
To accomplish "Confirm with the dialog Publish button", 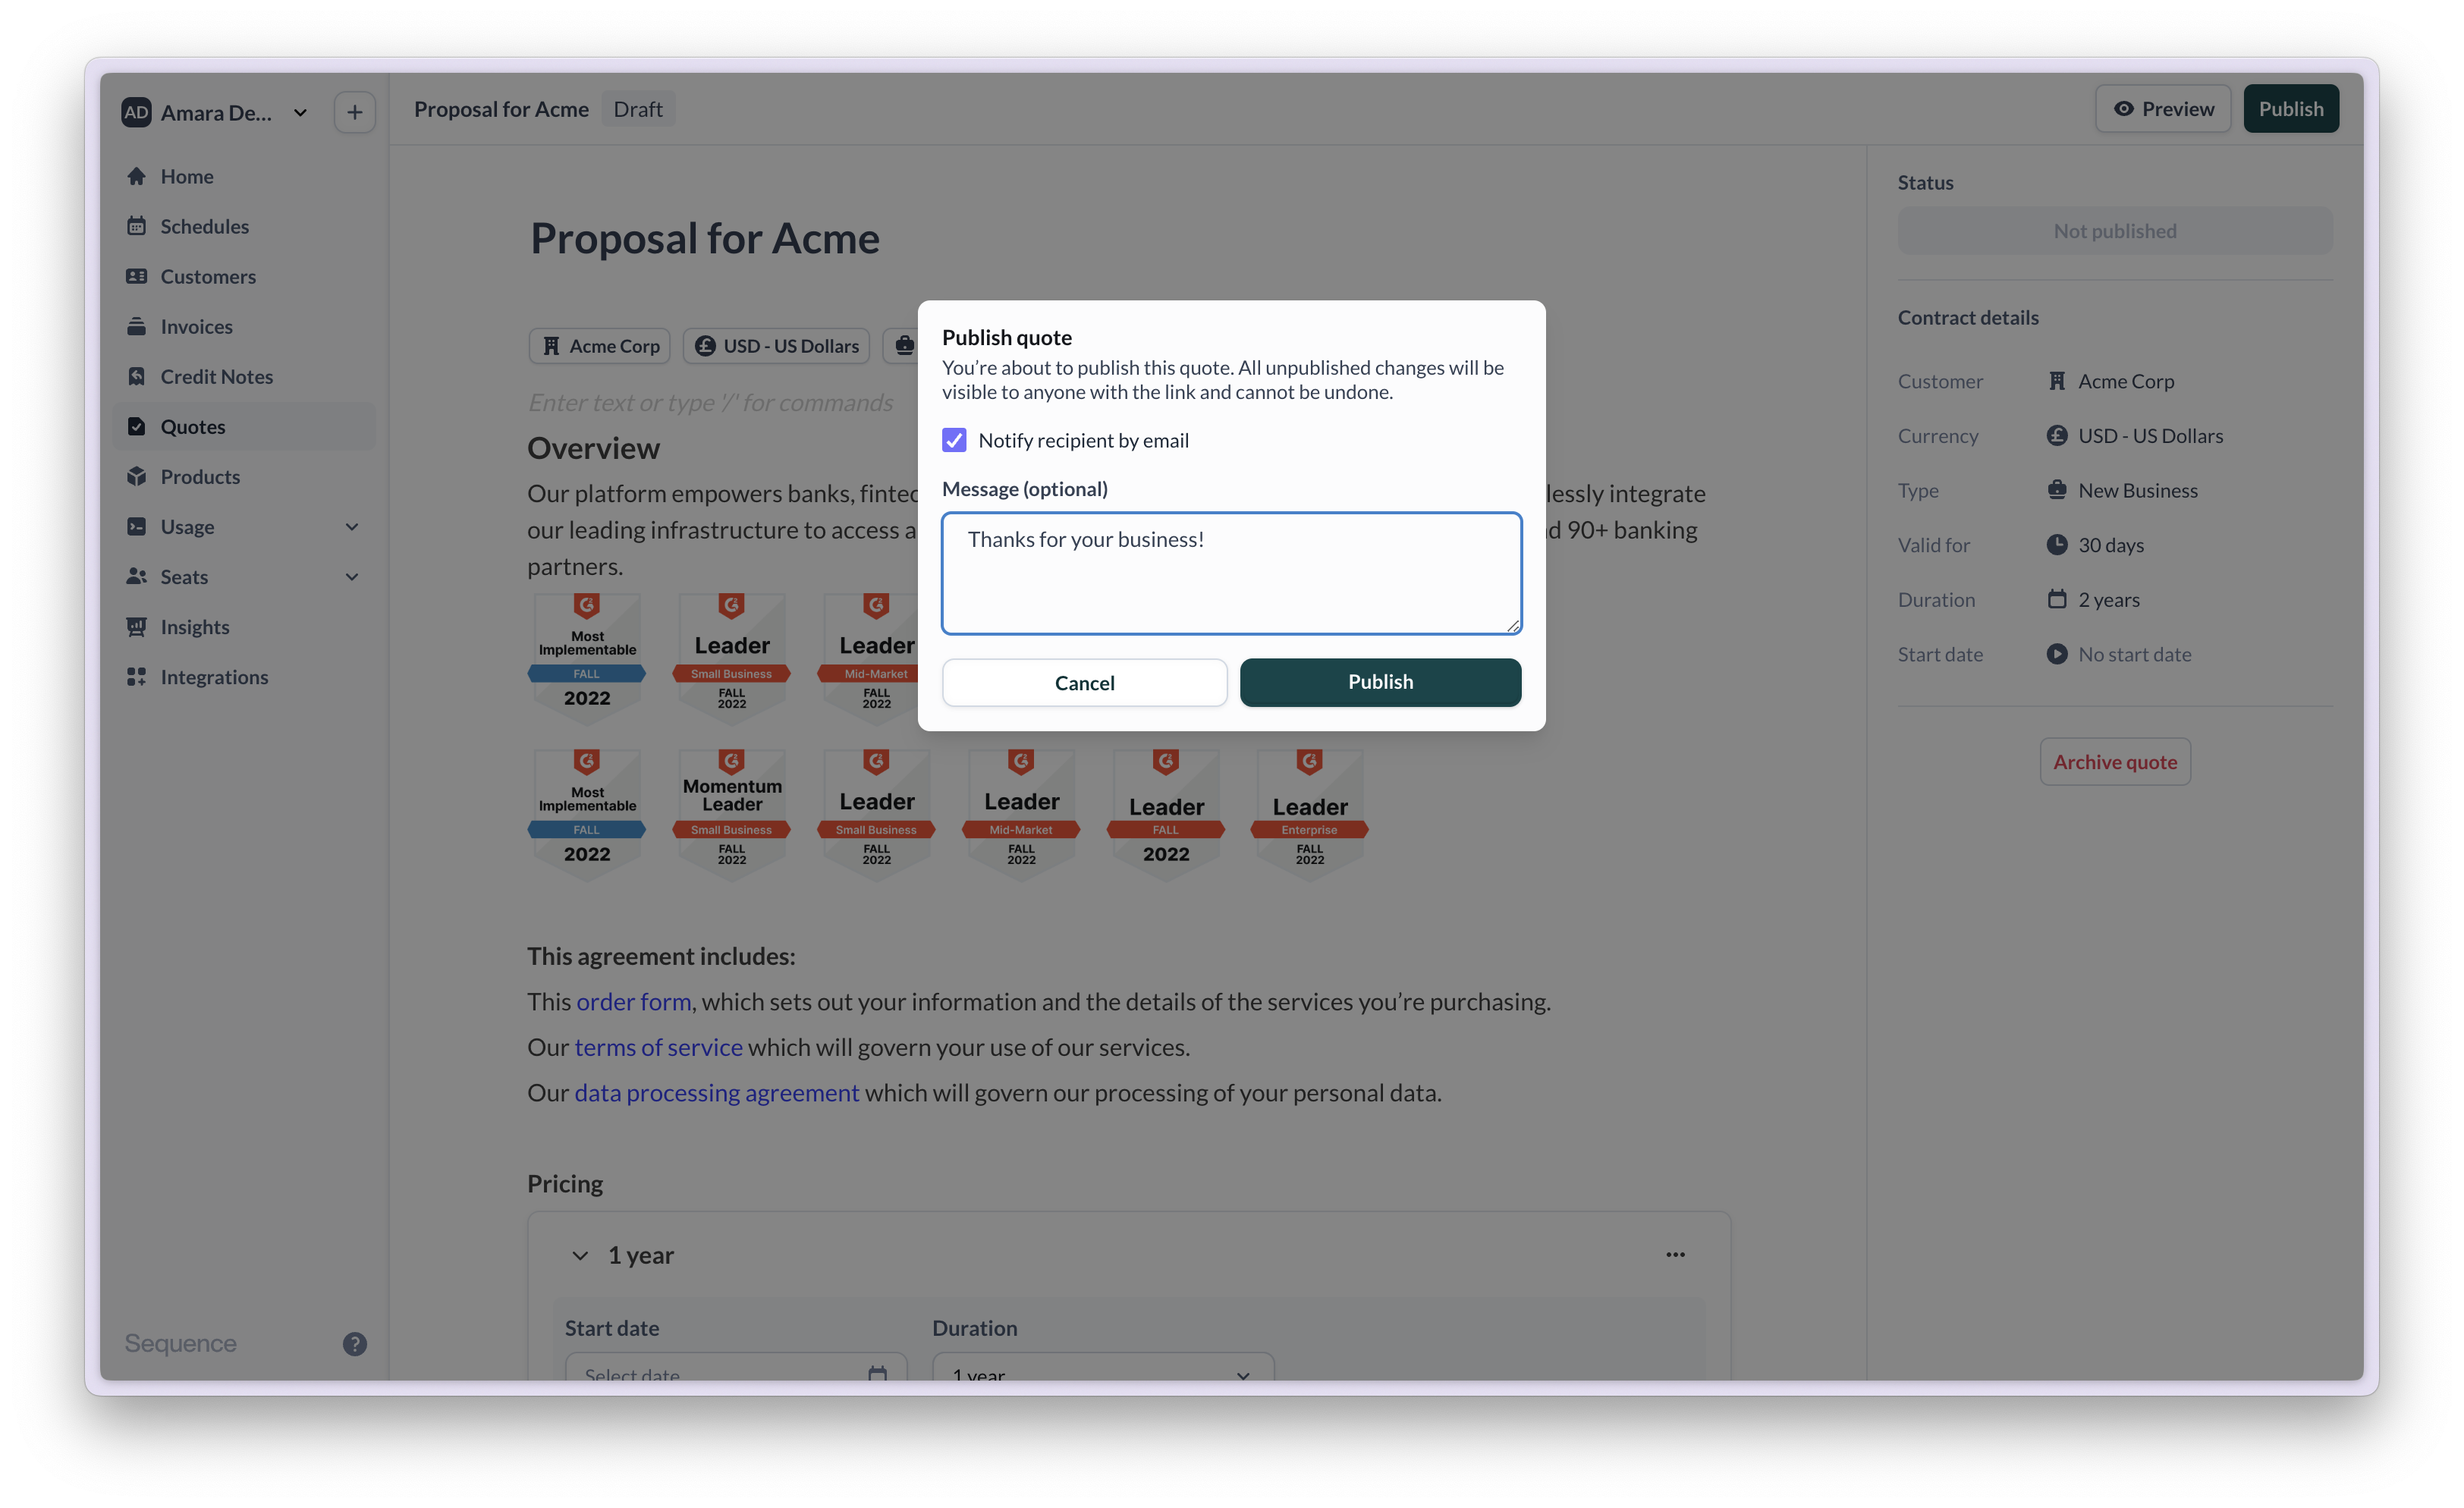I will (x=1380, y=682).
